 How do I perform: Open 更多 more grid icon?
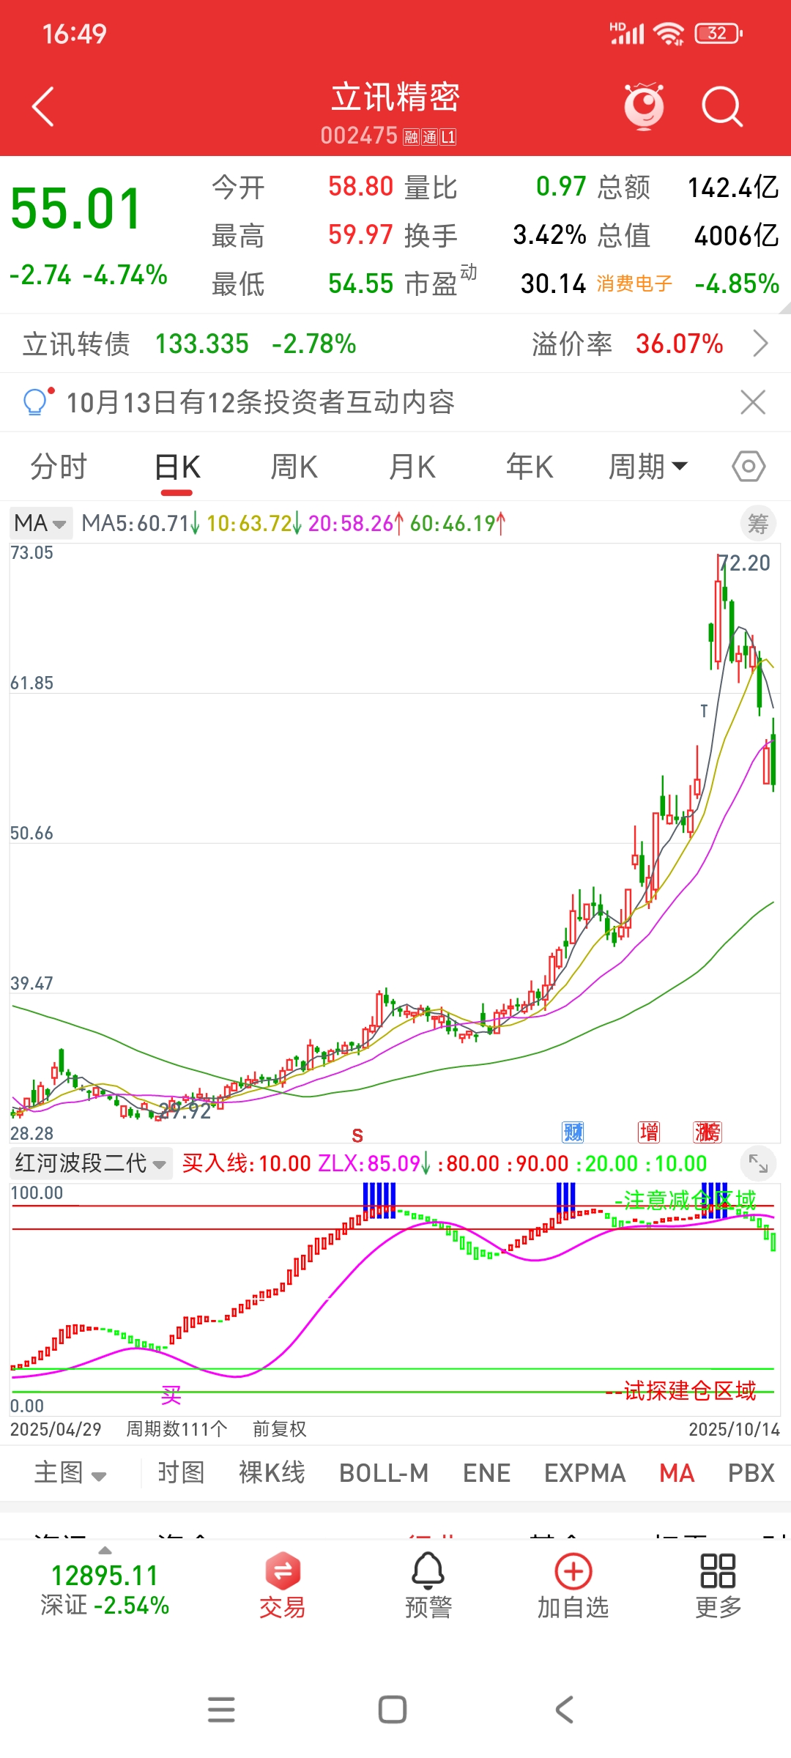pos(718,1585)
